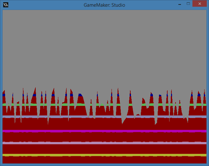Screen dimensions: 209x166
Task: Click the wide blue cap left of center
Action: (x=80, y=95)
